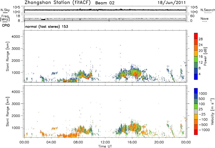215x148 pixels.
Task: Click the date 18/Jun/2011
Action: click(x=171, y=3)
